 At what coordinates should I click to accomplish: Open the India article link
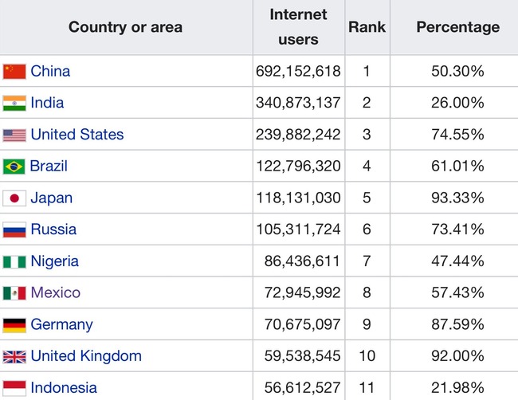[47, 103]
